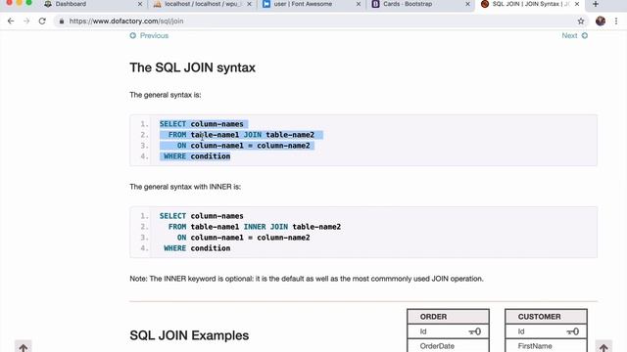Click the key icon in ORDER Id row
The image size is (627, 352).
pyautogui.click(x=474, y=331)
